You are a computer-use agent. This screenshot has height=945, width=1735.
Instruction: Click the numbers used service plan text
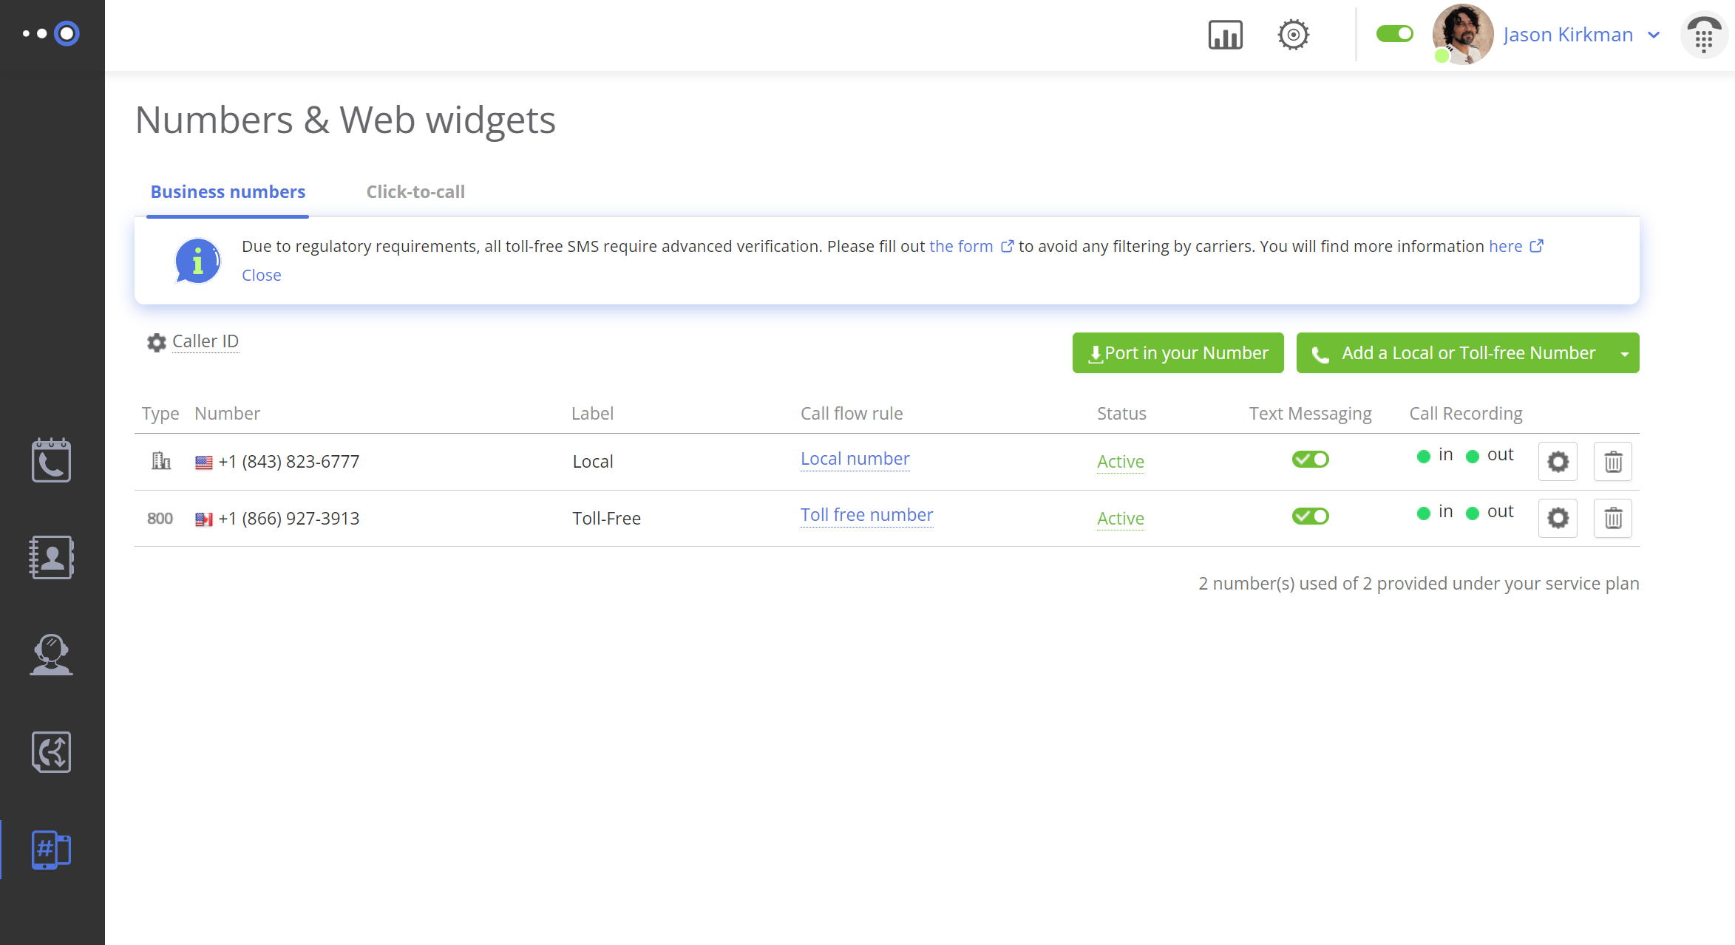[1419, 584]
